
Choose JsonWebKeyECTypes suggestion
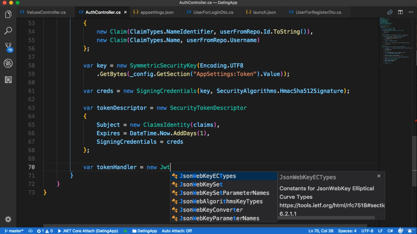click(224, 176)
